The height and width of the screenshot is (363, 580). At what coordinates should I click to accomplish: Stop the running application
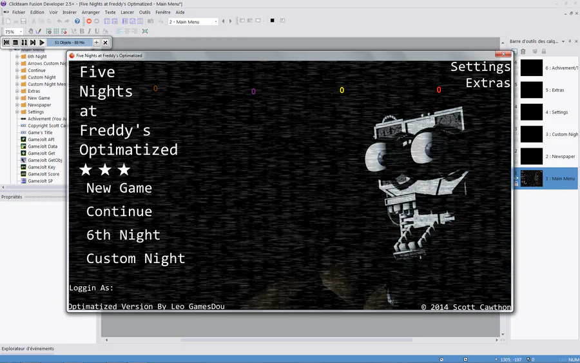(15, 43)
